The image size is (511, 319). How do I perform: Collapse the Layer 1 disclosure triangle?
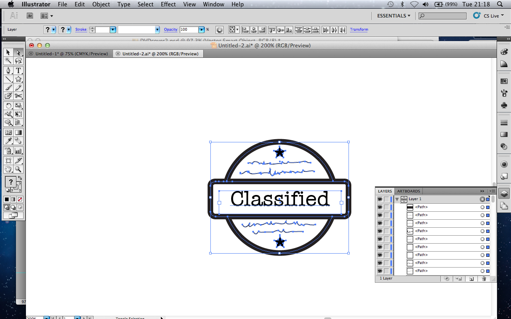(x=397, y=199)
